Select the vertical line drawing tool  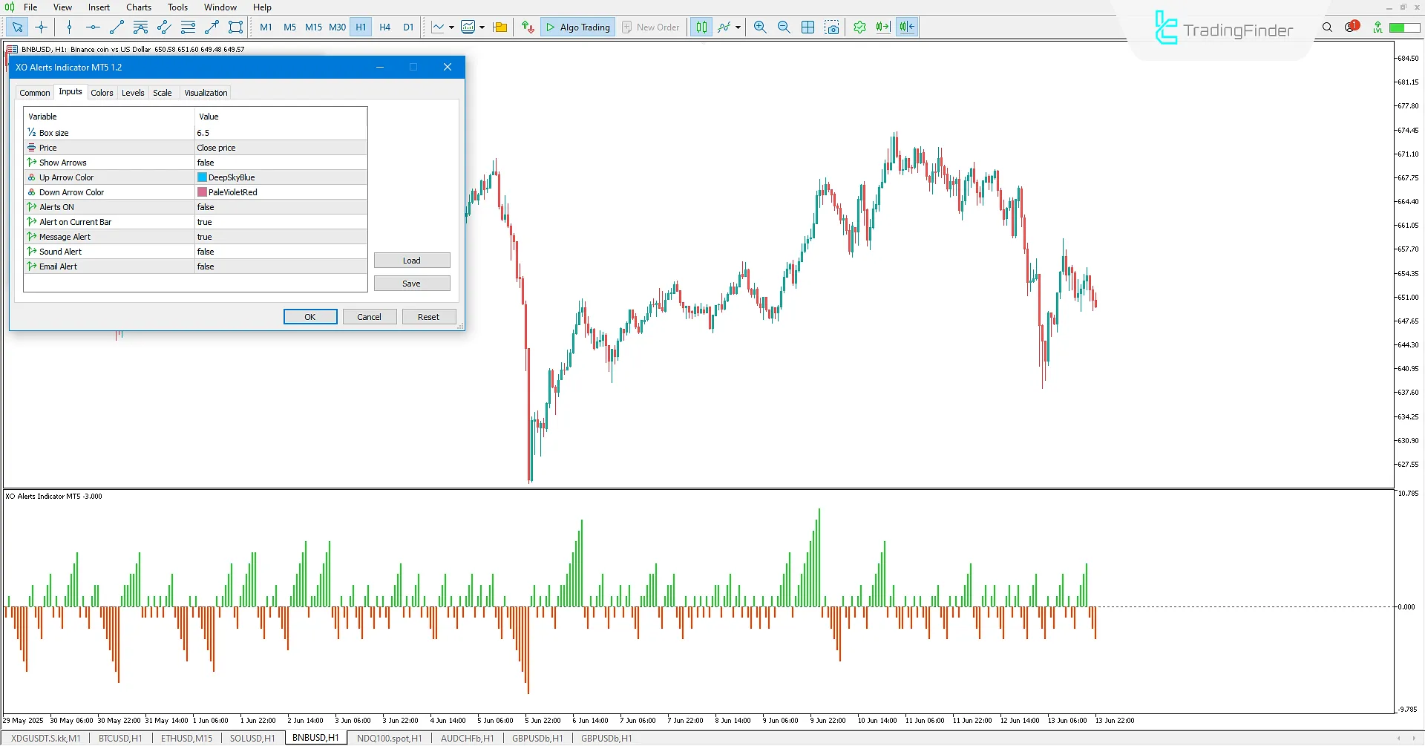[69, 27]
